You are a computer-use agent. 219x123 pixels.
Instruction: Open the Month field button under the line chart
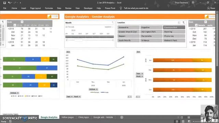77,96
